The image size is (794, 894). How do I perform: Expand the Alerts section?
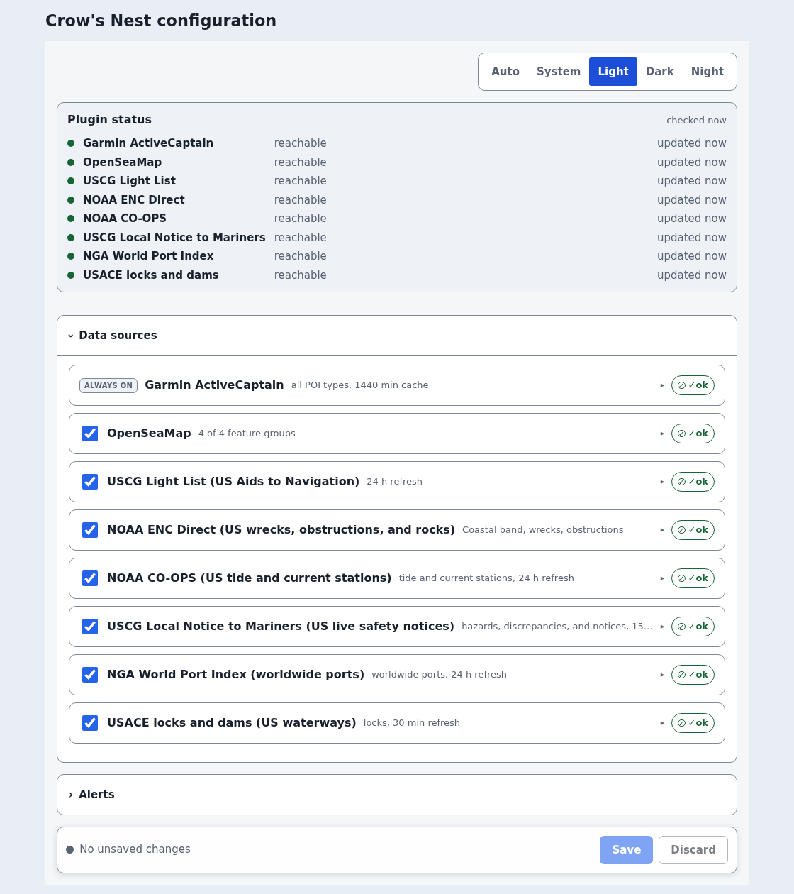397,795
